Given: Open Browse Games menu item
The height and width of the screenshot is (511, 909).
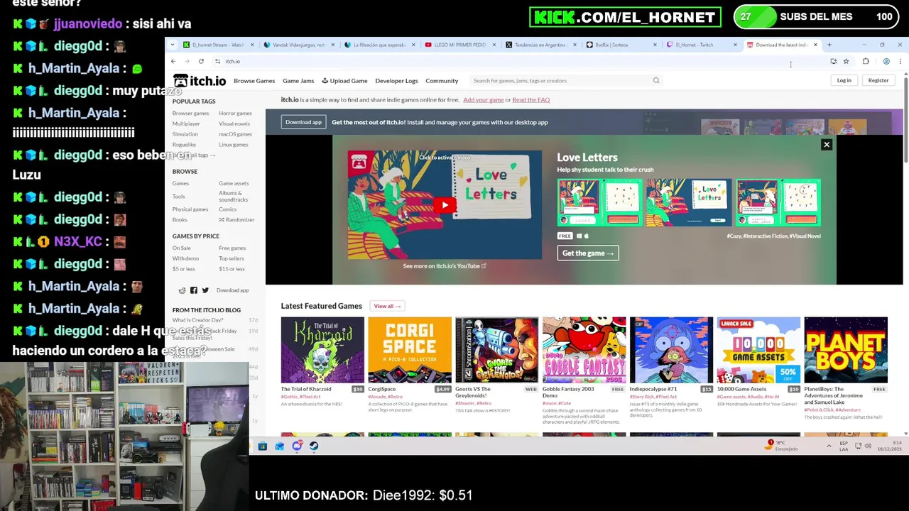Looking at the screenshot, I should pyautogui.click(x=254, y=81).
